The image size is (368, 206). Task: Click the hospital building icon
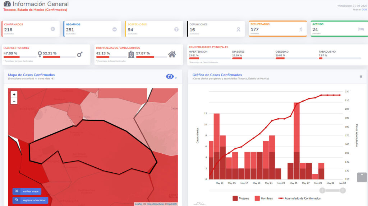pyautogui.click(x=131, y=54)
